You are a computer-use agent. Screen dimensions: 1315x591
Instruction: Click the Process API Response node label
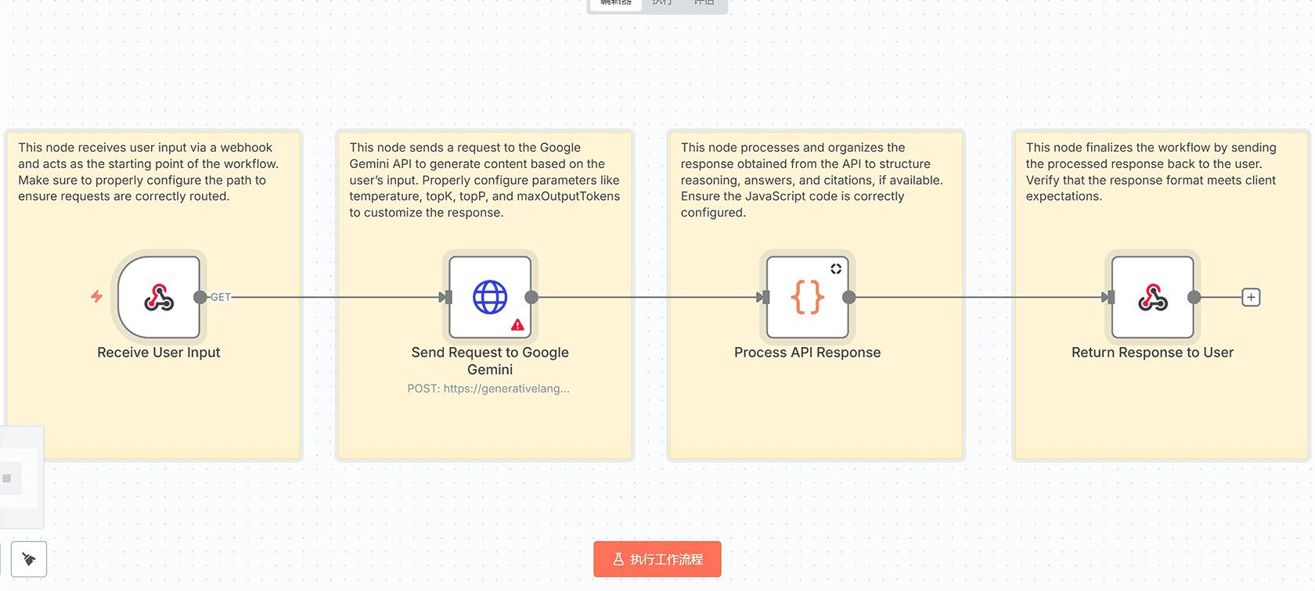tap(807, 353)
